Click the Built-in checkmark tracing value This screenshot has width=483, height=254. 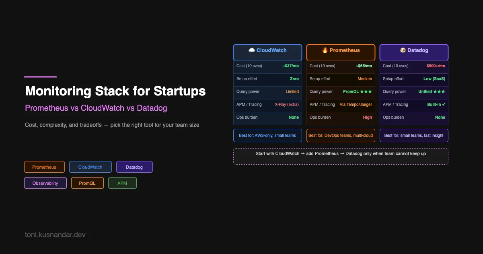[x=436, y=105]
